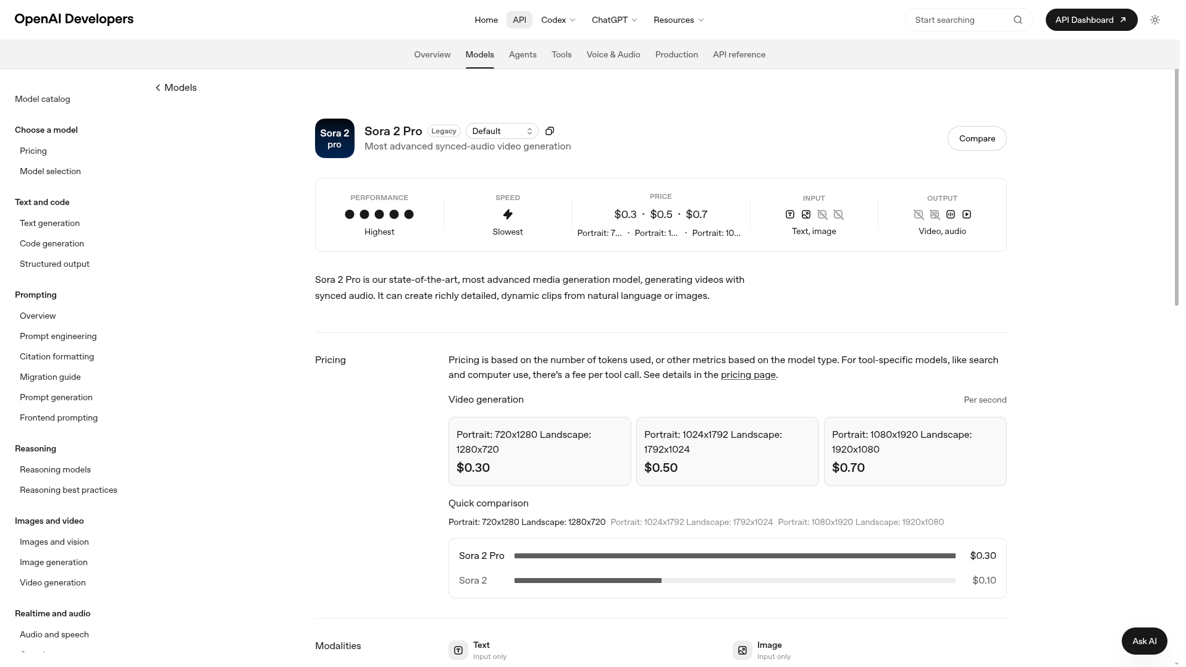Open Images and vision sidebar link
Image resolution: width=1186 pixels, height=667 pixels.
(x=54, y=542)
